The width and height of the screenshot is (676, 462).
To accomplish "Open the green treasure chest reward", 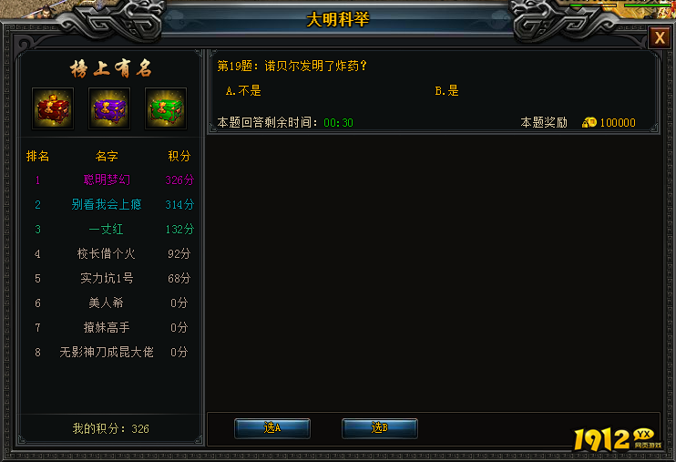I will click(166, 108).
